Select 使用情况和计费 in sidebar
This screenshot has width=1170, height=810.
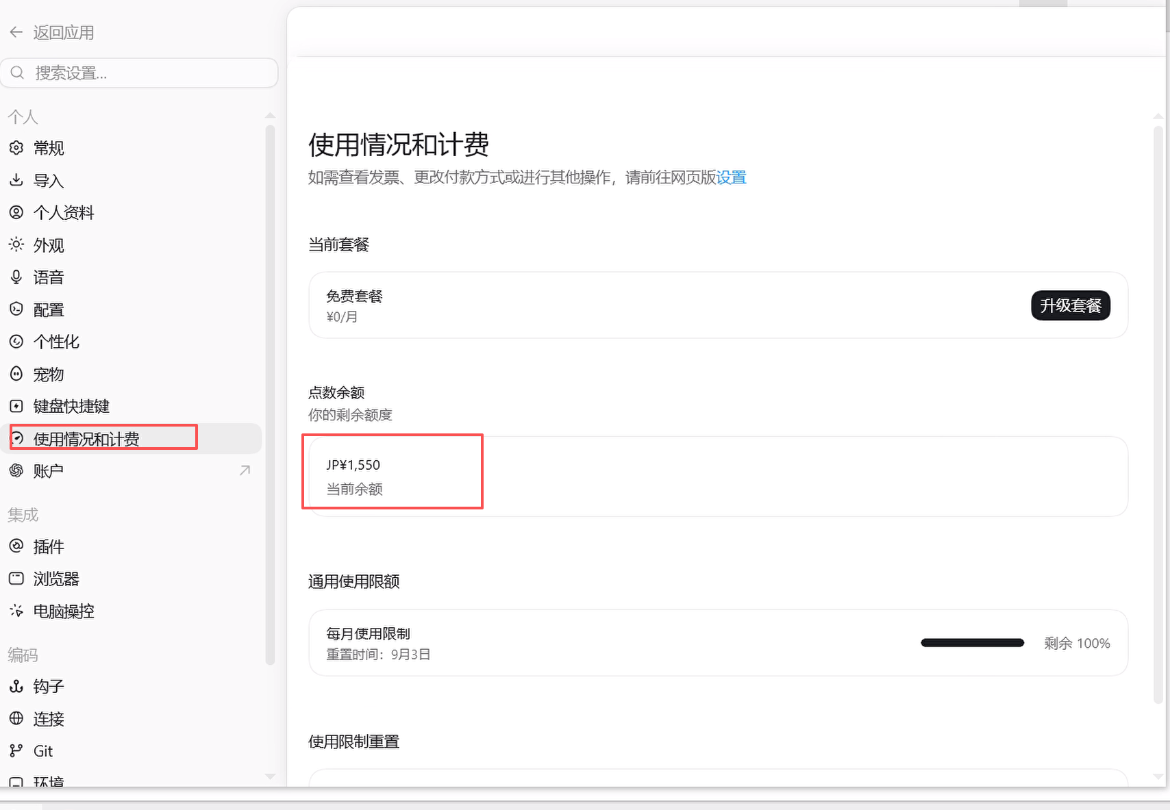(x=132, y=438)
